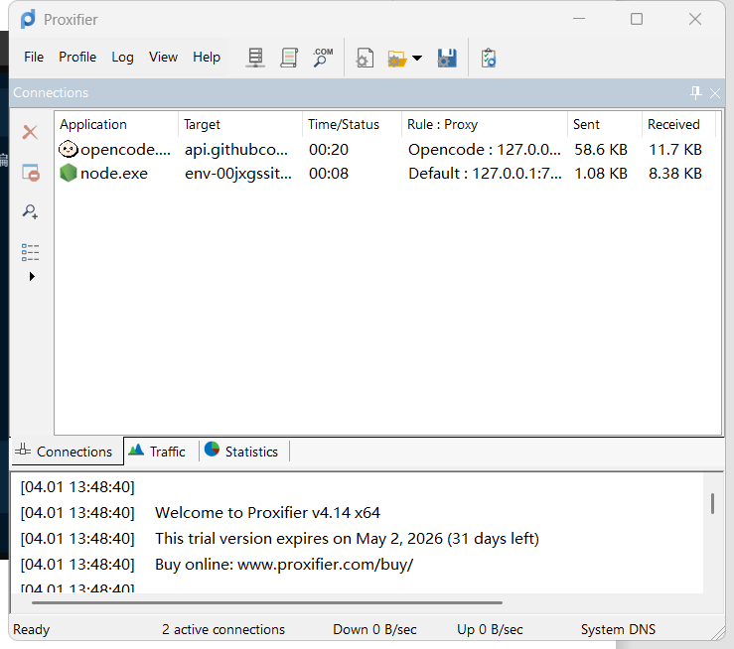Click the Default : 127.0.0.1:7... rule cell
Viewport: 734px width, 649px height.
coord(485,174)
